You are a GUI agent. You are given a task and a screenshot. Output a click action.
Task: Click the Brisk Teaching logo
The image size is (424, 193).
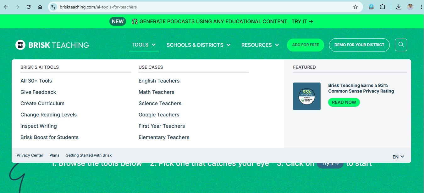click(x=52, y=45)
